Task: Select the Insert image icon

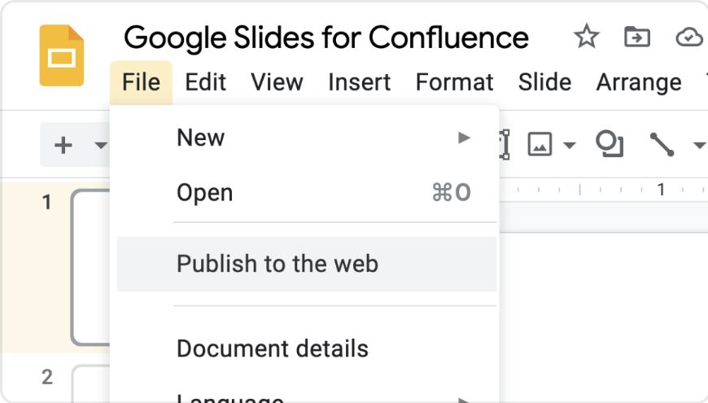Action: 540,145
